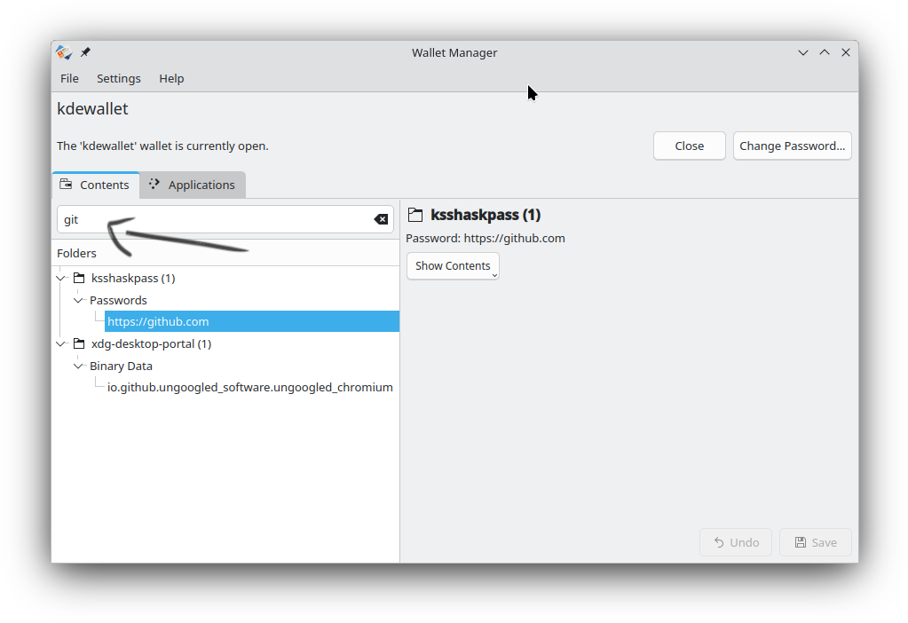
Task: Switch to the Applications tab
Action: [193, 185]
